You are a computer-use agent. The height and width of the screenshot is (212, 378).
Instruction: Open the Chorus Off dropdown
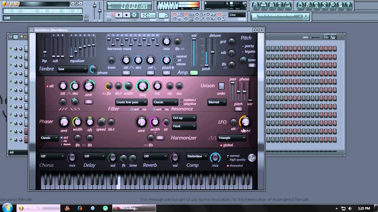(x=52, y=156)
